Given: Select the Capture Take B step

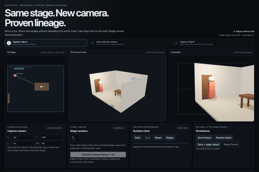Looking at the screenshot, I should [x=213, y=43].
